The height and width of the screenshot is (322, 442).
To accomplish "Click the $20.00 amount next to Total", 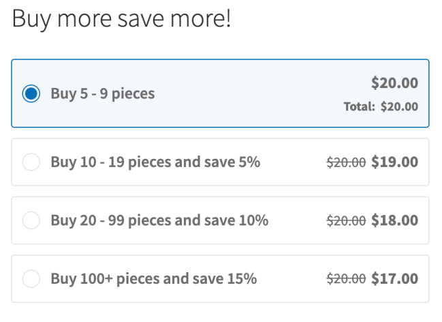I will [x=399, y=106].
